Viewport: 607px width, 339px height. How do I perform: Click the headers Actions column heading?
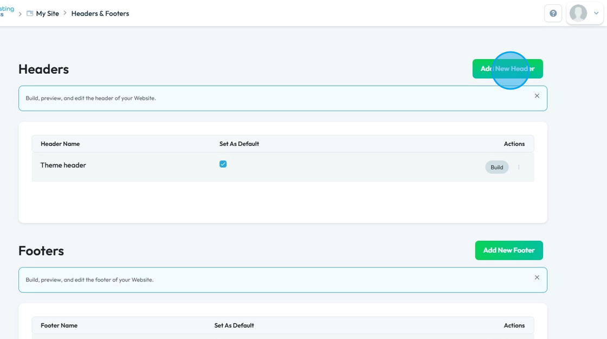tap(514, 144)
